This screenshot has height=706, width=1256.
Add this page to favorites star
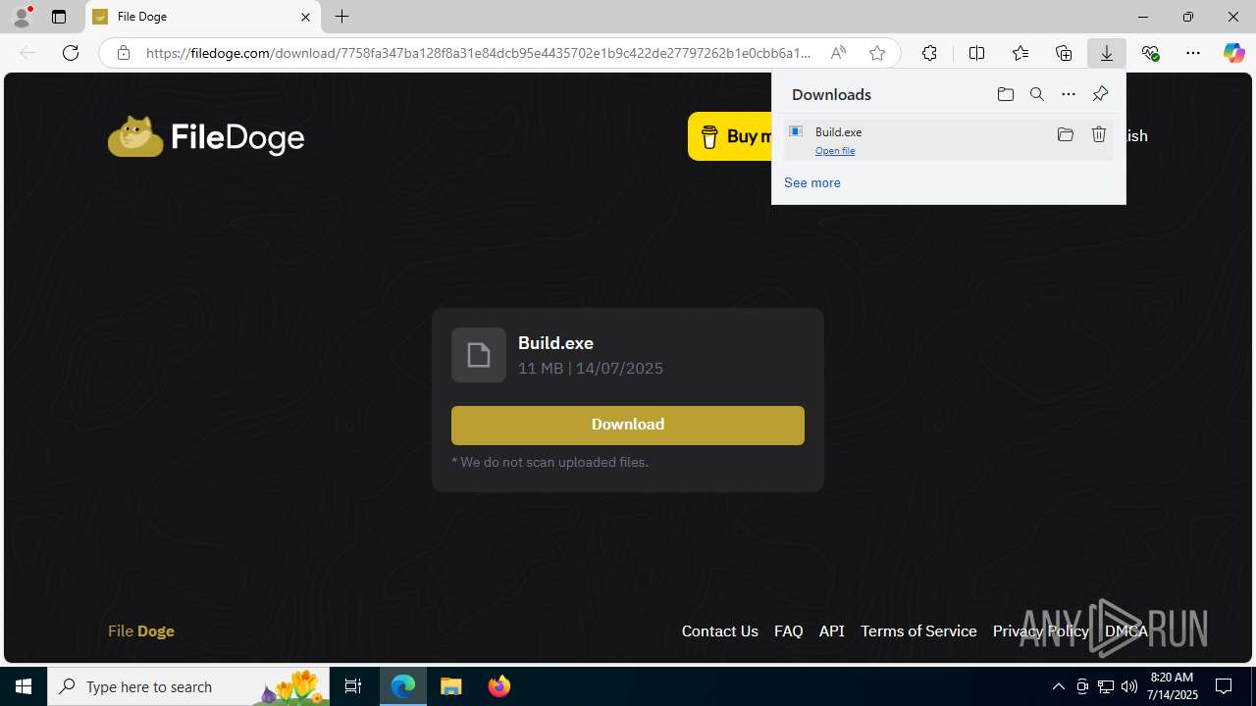point(877,53)
